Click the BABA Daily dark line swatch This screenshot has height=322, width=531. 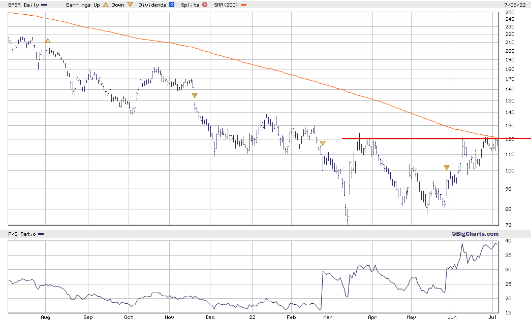(x=44, y=5)
